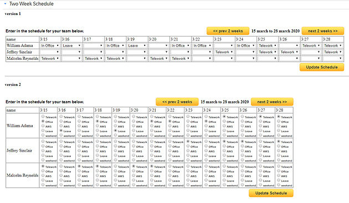Click the 3/15 column header in version 1
Viewport: 349px width, 203px height.
click(50, 39)
